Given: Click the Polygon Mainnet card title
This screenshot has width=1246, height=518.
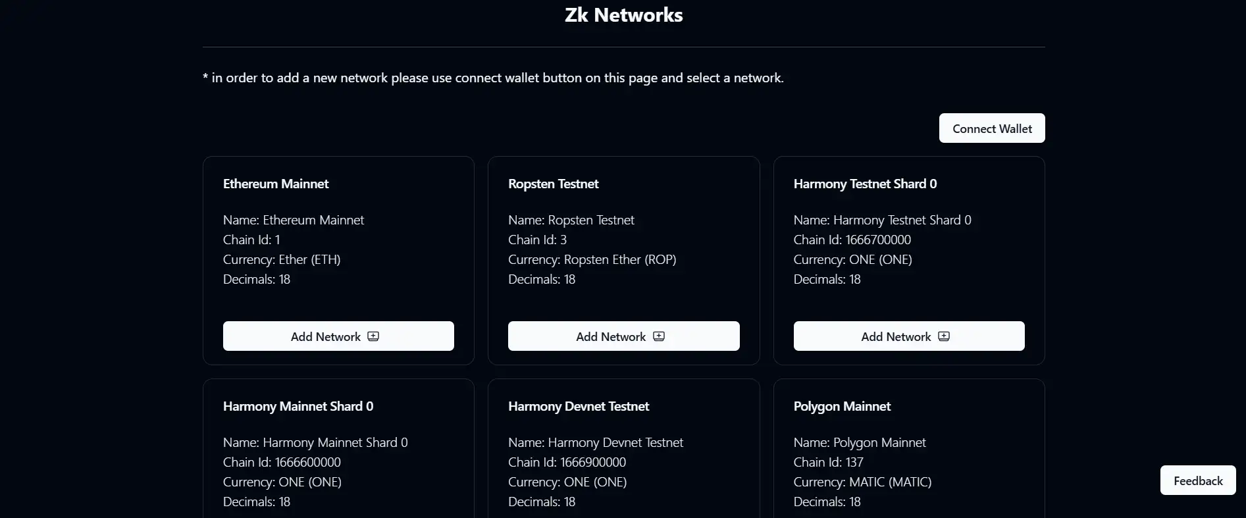Looking at the screenshot, I should (842, 406).
